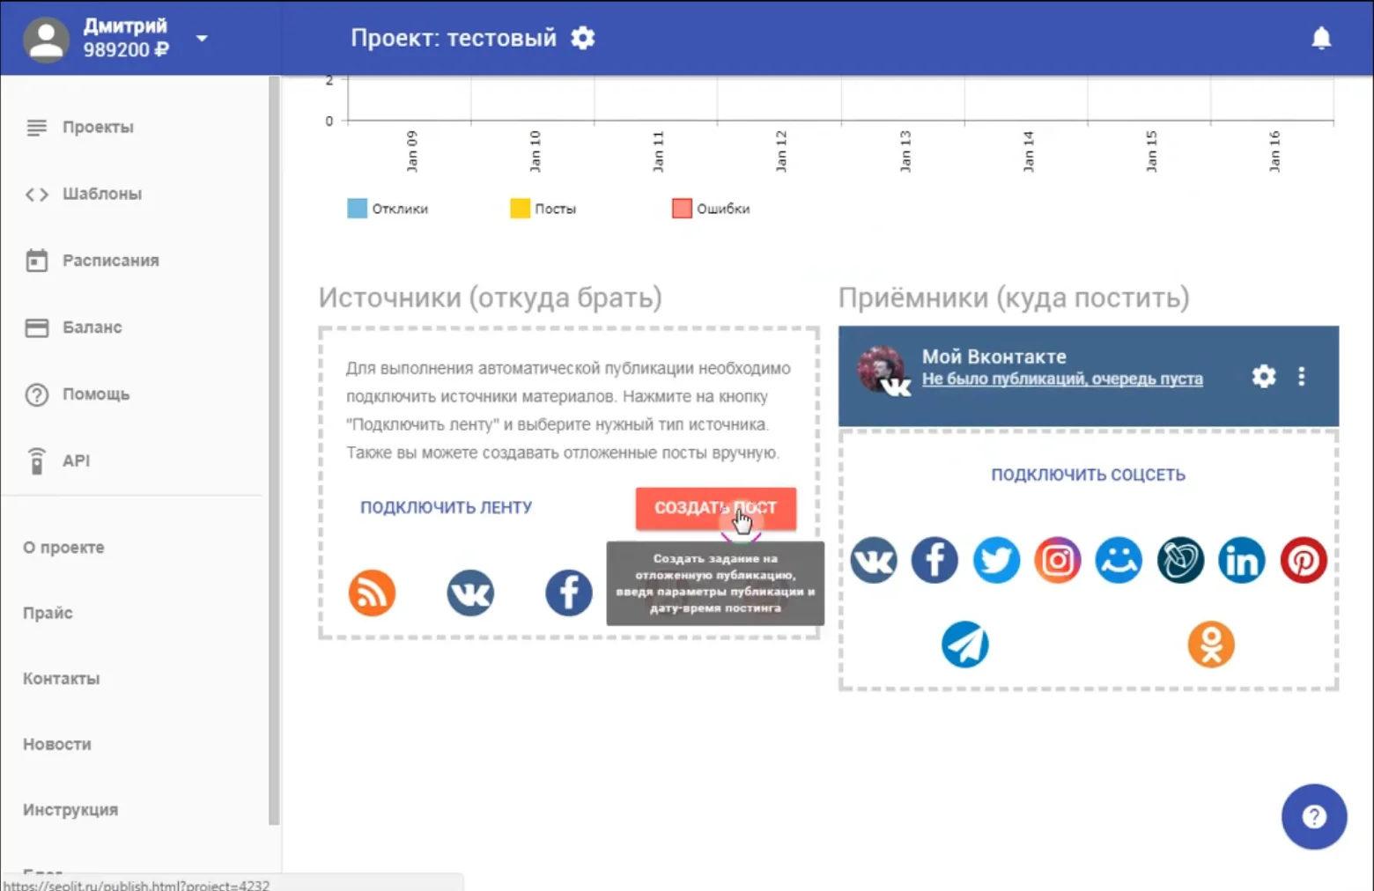Connect the Twitter network icon
This screenshot has width=1374, height=891.
coord(996,560)
